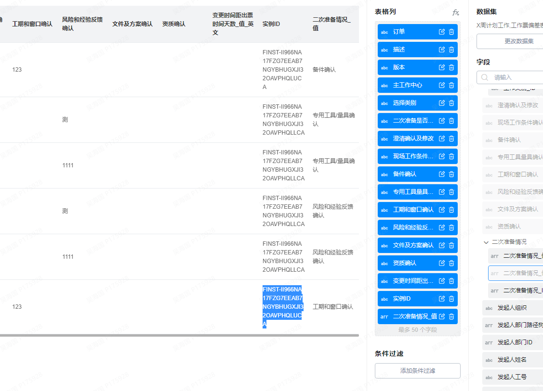Click the 备件确认 cell in first row
Viewport: 543px width, 391px height.
[324, 69]
